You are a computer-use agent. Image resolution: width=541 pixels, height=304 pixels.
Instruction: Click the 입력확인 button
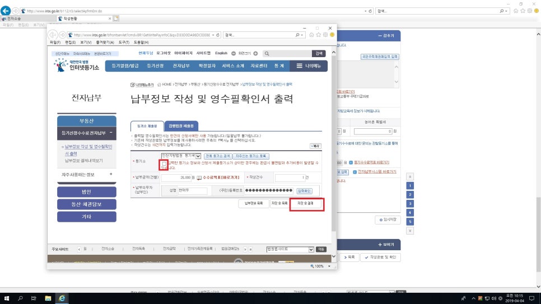point(304,191)
